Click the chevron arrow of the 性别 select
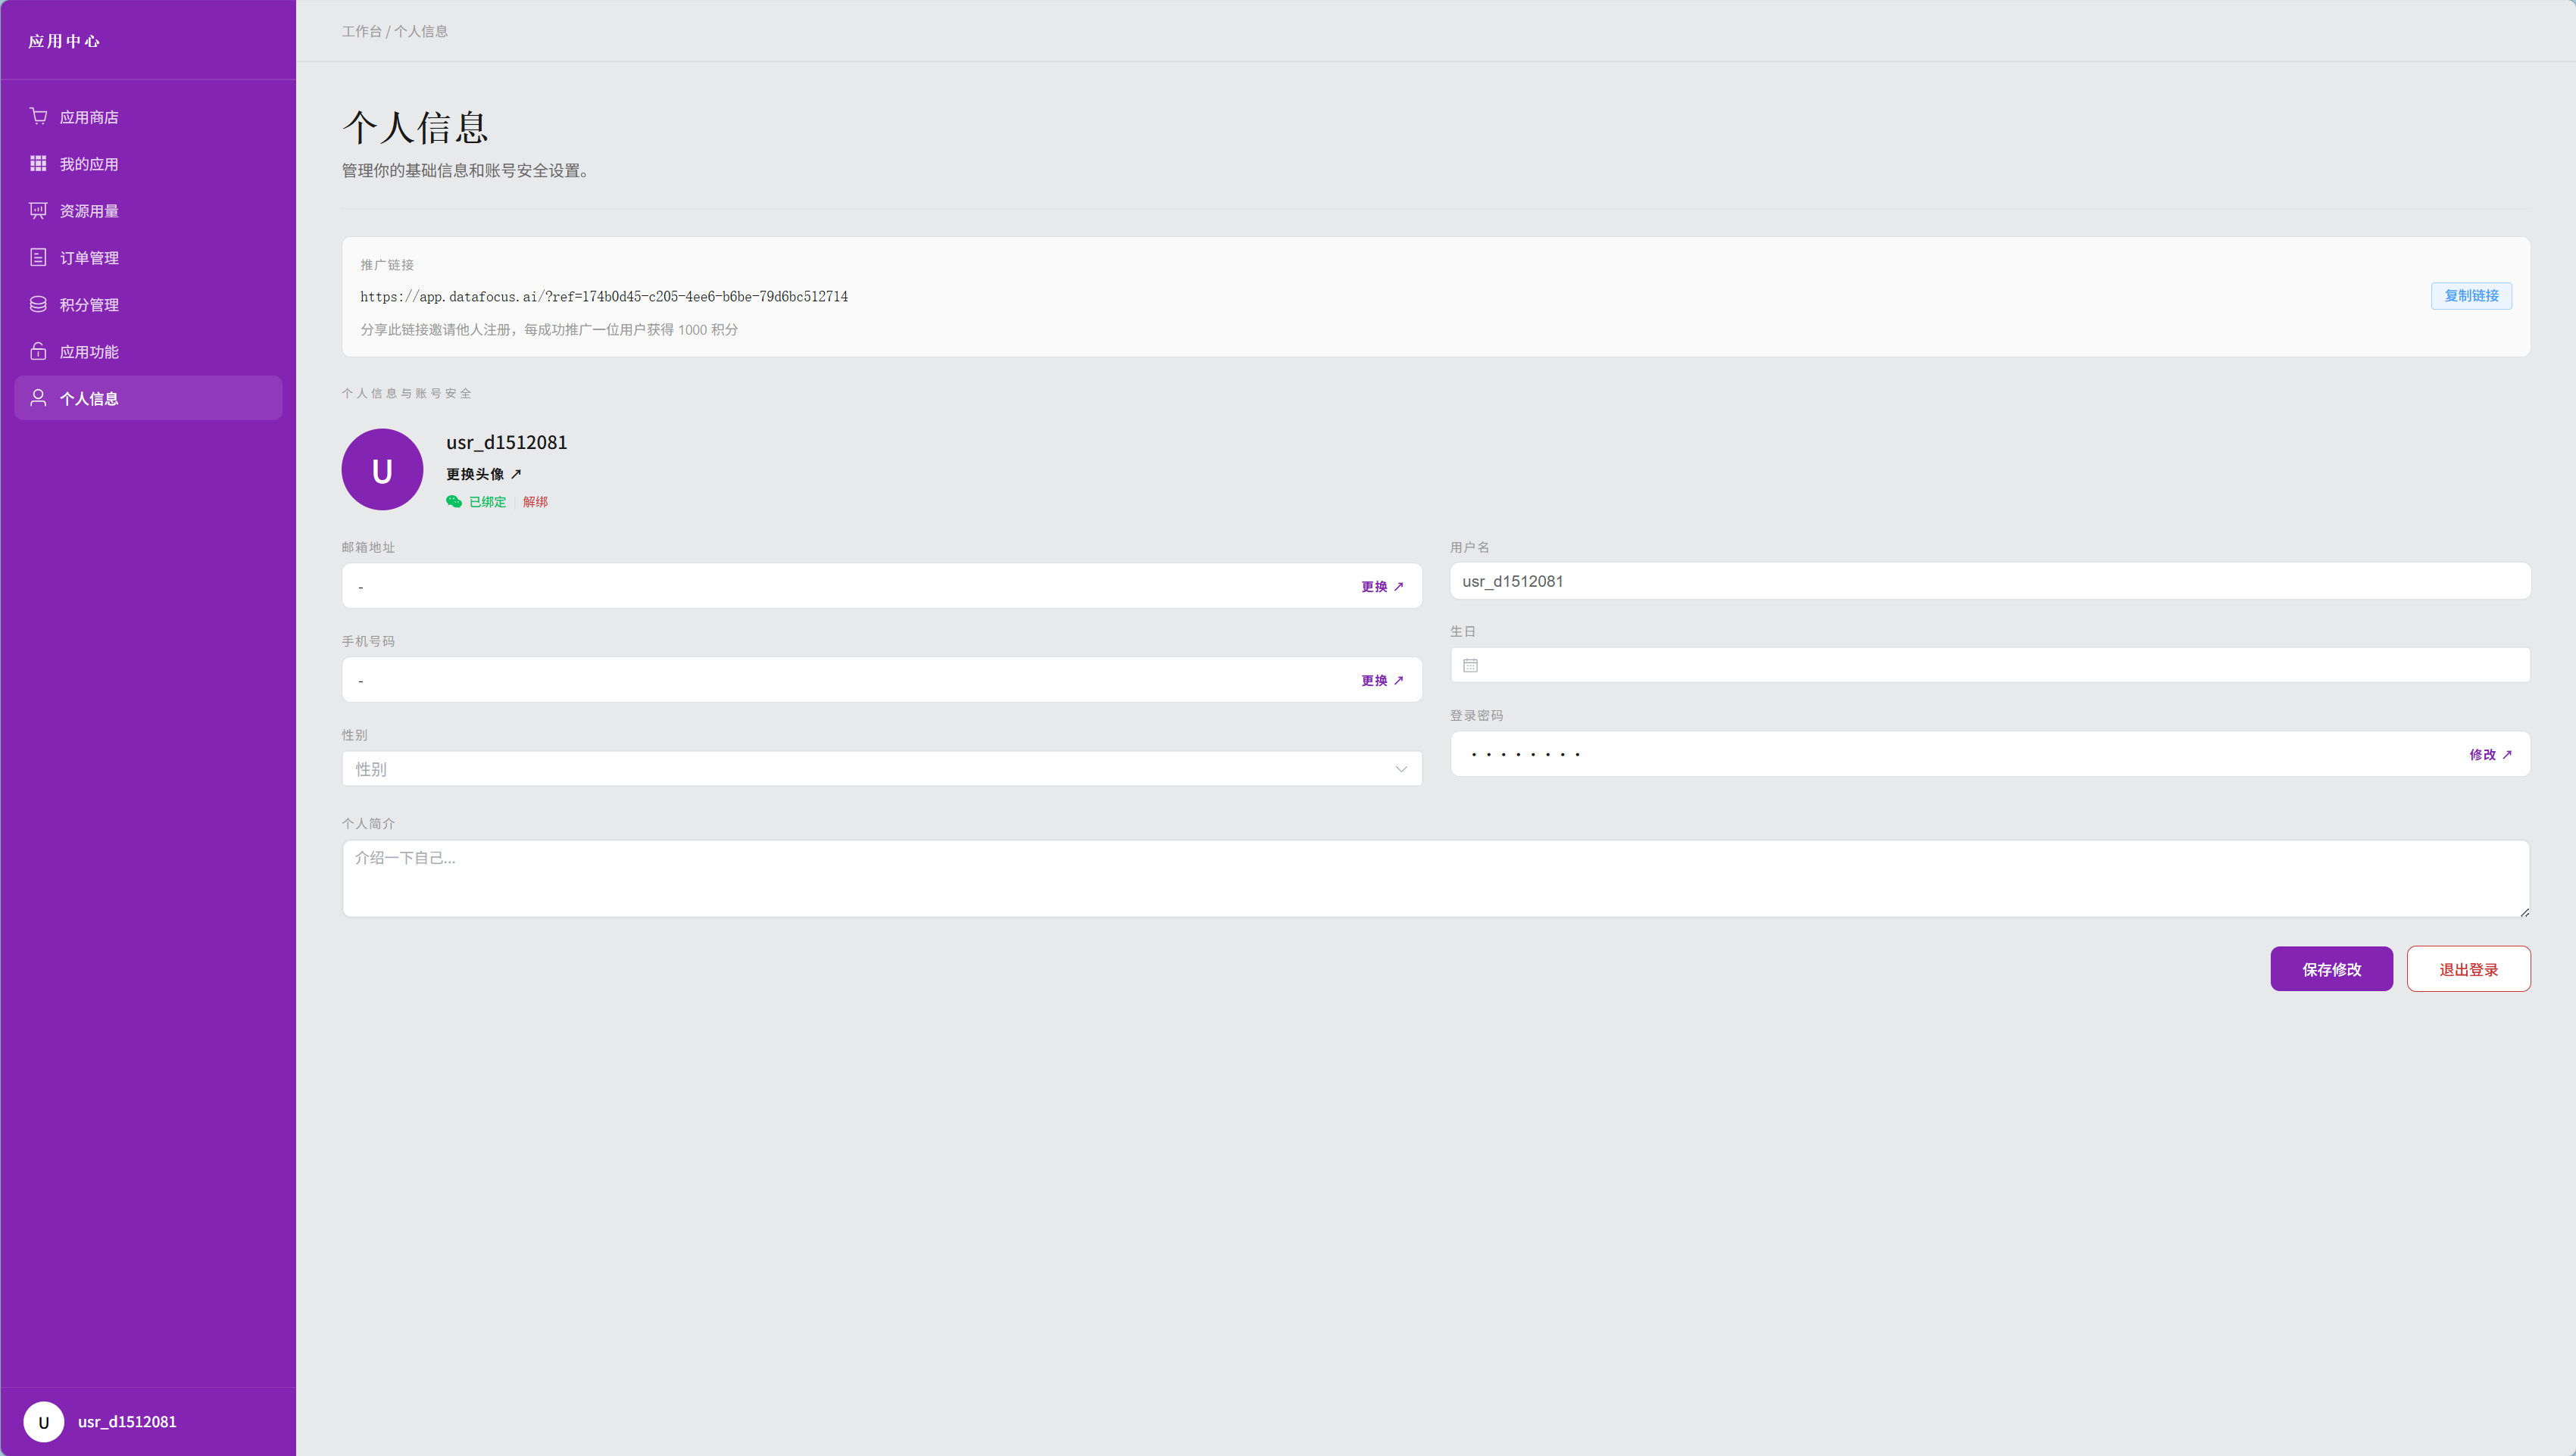 (1401, 769)
